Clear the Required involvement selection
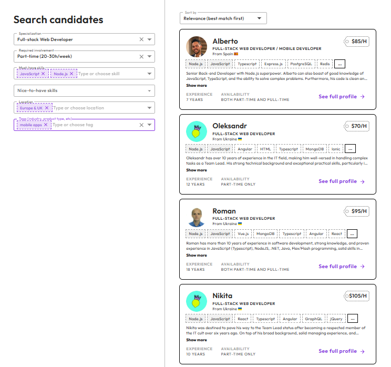 141,56
